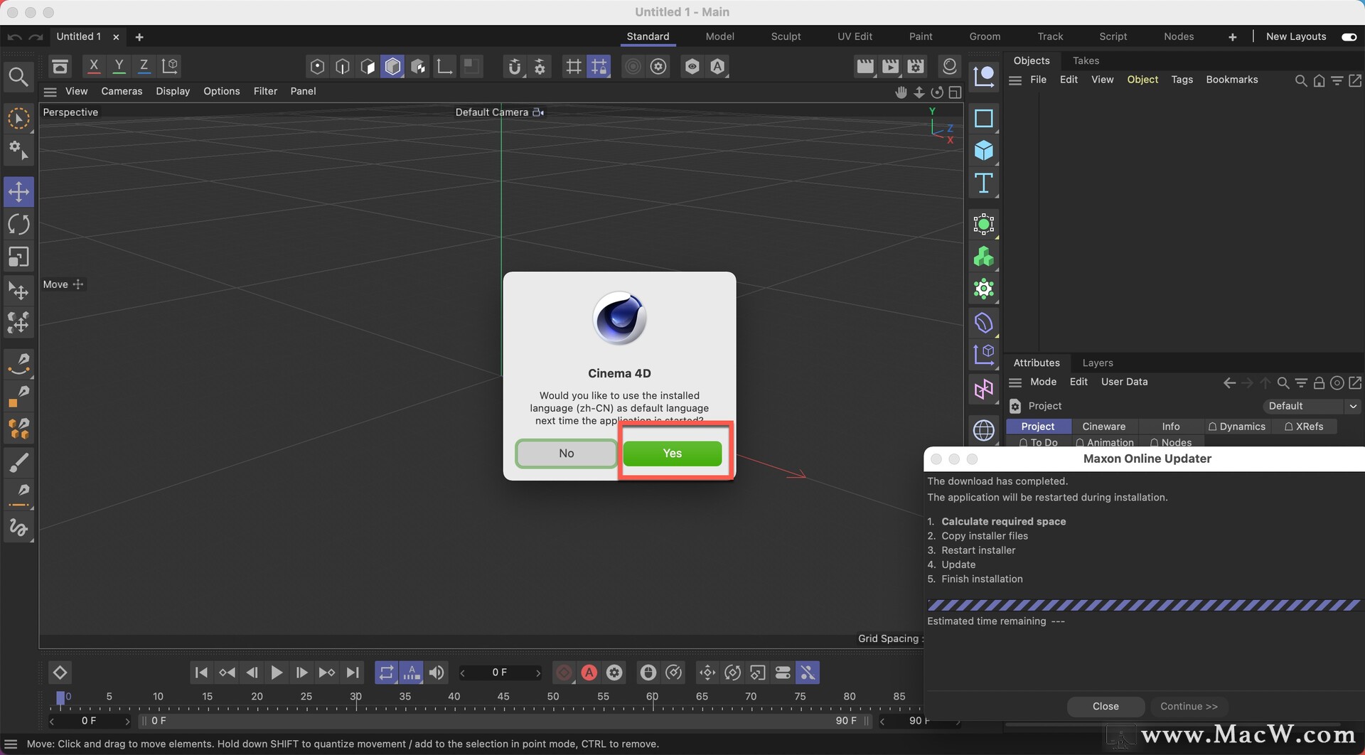Go to end of animation
This screenshot has height=755, width=1365.
point(353,673)
